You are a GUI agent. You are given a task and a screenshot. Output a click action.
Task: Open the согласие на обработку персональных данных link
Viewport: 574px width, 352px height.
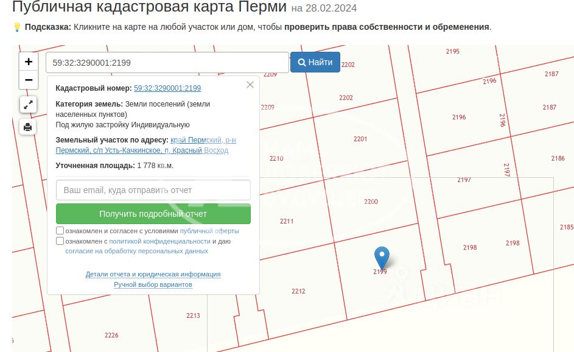click(136, 252)
